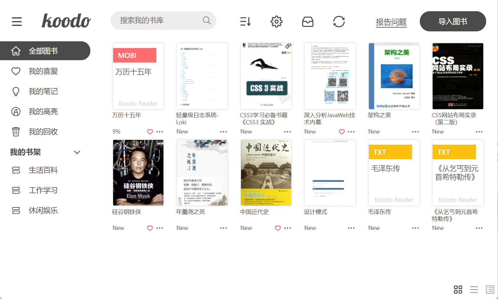498x299 pixels.
Task: Sync the library with refresh icon
Action: pos(339,21)
